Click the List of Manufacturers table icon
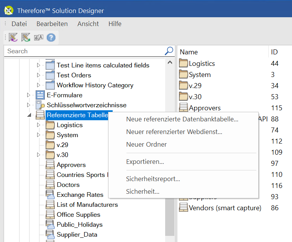The height and width of the screenshot is (242, 292). pyautogui.click(x=50, y=204)
